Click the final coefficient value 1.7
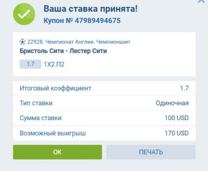 click(x=184, y=88)
